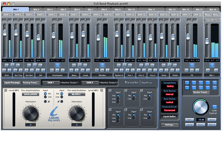Switch to Mix 7 tab

91,9
